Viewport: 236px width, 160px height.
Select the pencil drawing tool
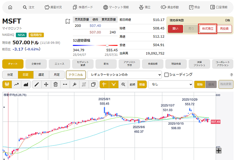click(x=37, y=84)
